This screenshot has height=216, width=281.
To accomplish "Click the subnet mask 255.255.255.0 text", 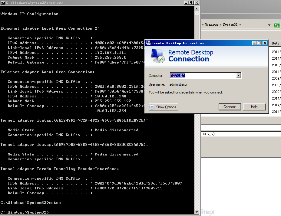I will point(111,57).
